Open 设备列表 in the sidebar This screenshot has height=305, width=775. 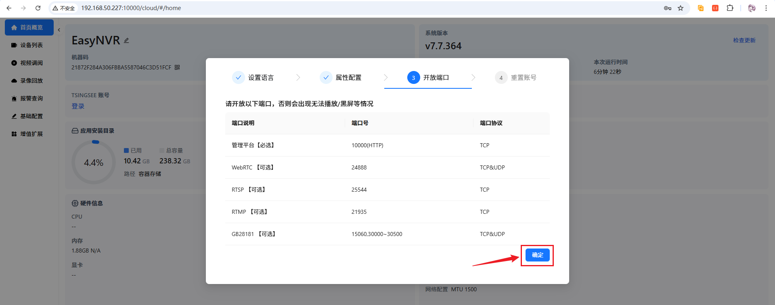(31, 45)
